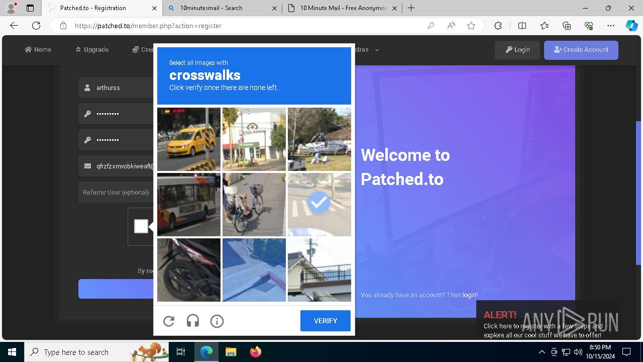643x362 pixels.
Task: Go back to previous page
Action: 14,26
